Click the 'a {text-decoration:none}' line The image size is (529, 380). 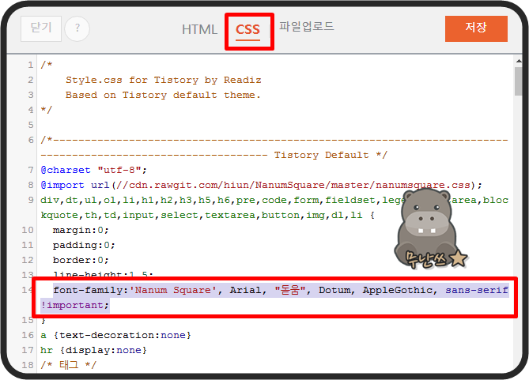(115, 335)
